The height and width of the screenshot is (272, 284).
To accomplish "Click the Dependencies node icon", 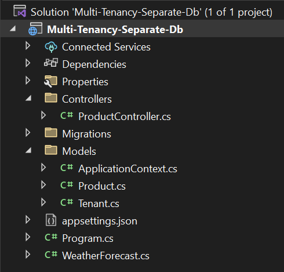I will pyautogui.click(x=51, y=63).
